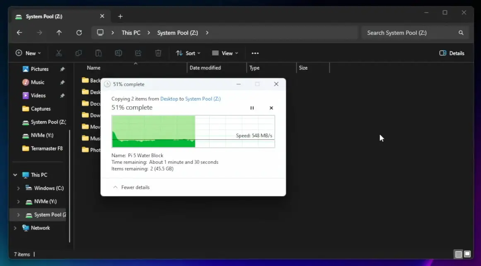Switch to details list view icon
This screenshot has height=266, width=481.
pyautogui.click(x=458, y=254)
